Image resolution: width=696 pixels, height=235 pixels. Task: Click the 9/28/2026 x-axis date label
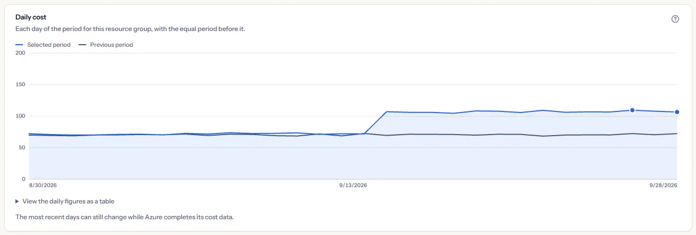(x=663, y=186)
